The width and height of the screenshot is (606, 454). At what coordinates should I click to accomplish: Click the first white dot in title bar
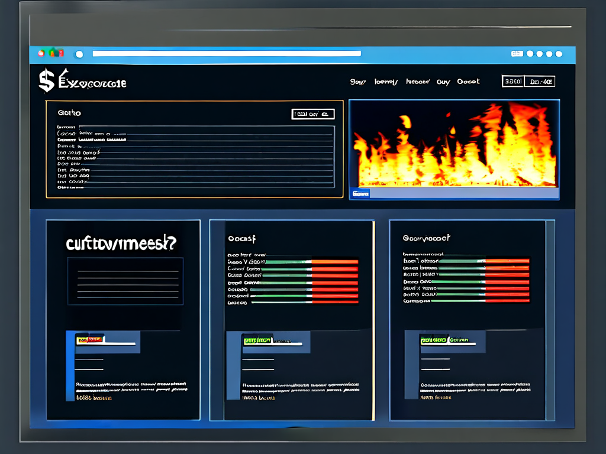pyautogui.click(x=530, y=54)
